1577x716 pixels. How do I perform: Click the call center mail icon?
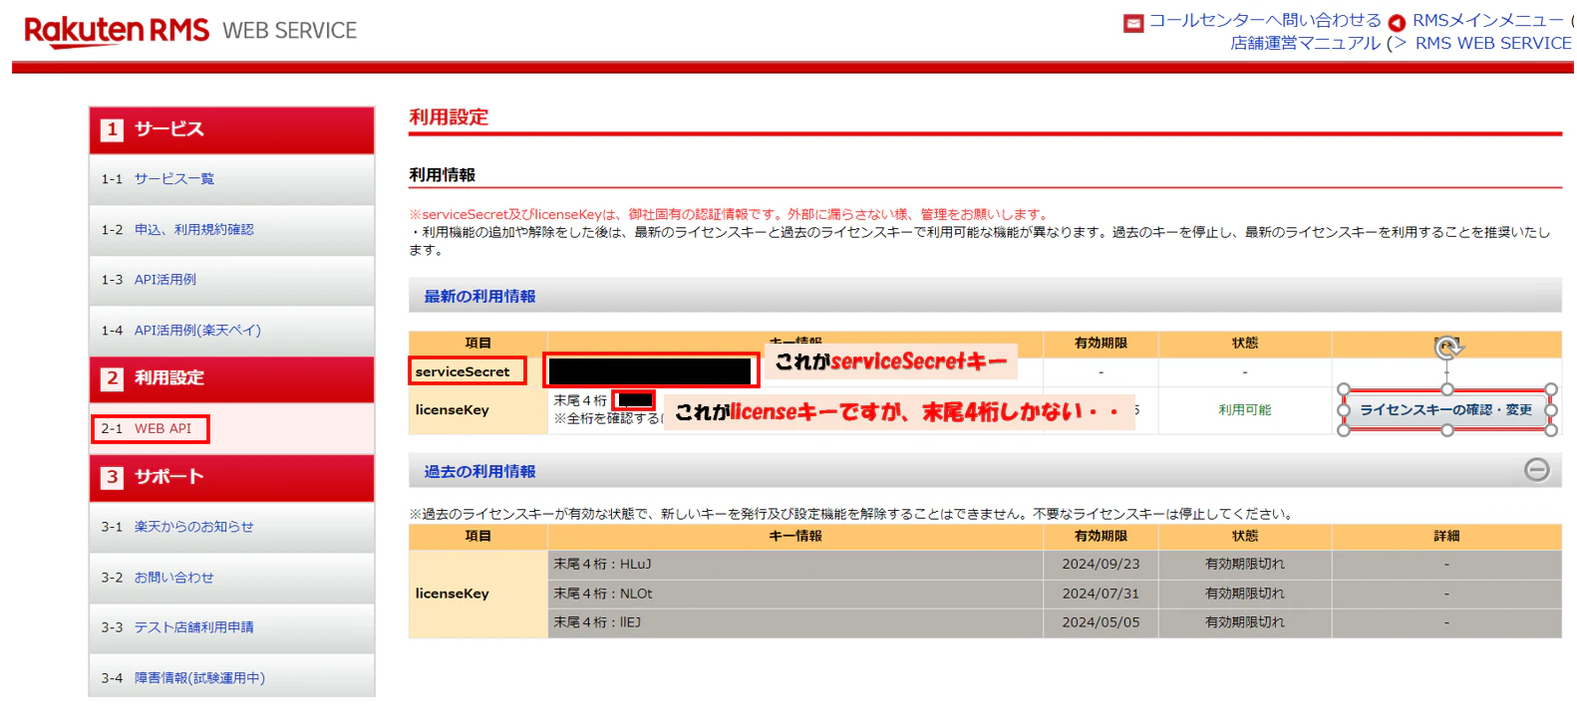point(1133,23)
